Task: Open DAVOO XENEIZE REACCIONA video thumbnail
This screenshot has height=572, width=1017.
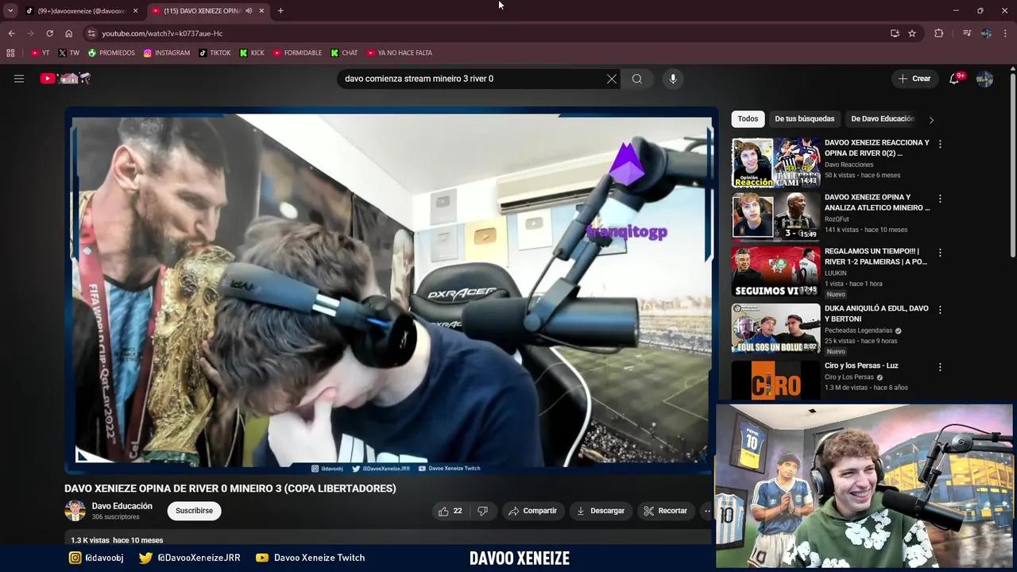Action: 775,163
